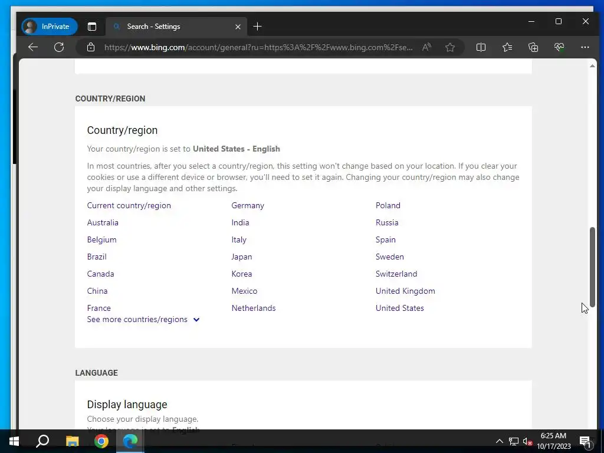Viewport: 604px width, 453px height.
Task: Open network status tray icon
Action: tap(514, 441)
